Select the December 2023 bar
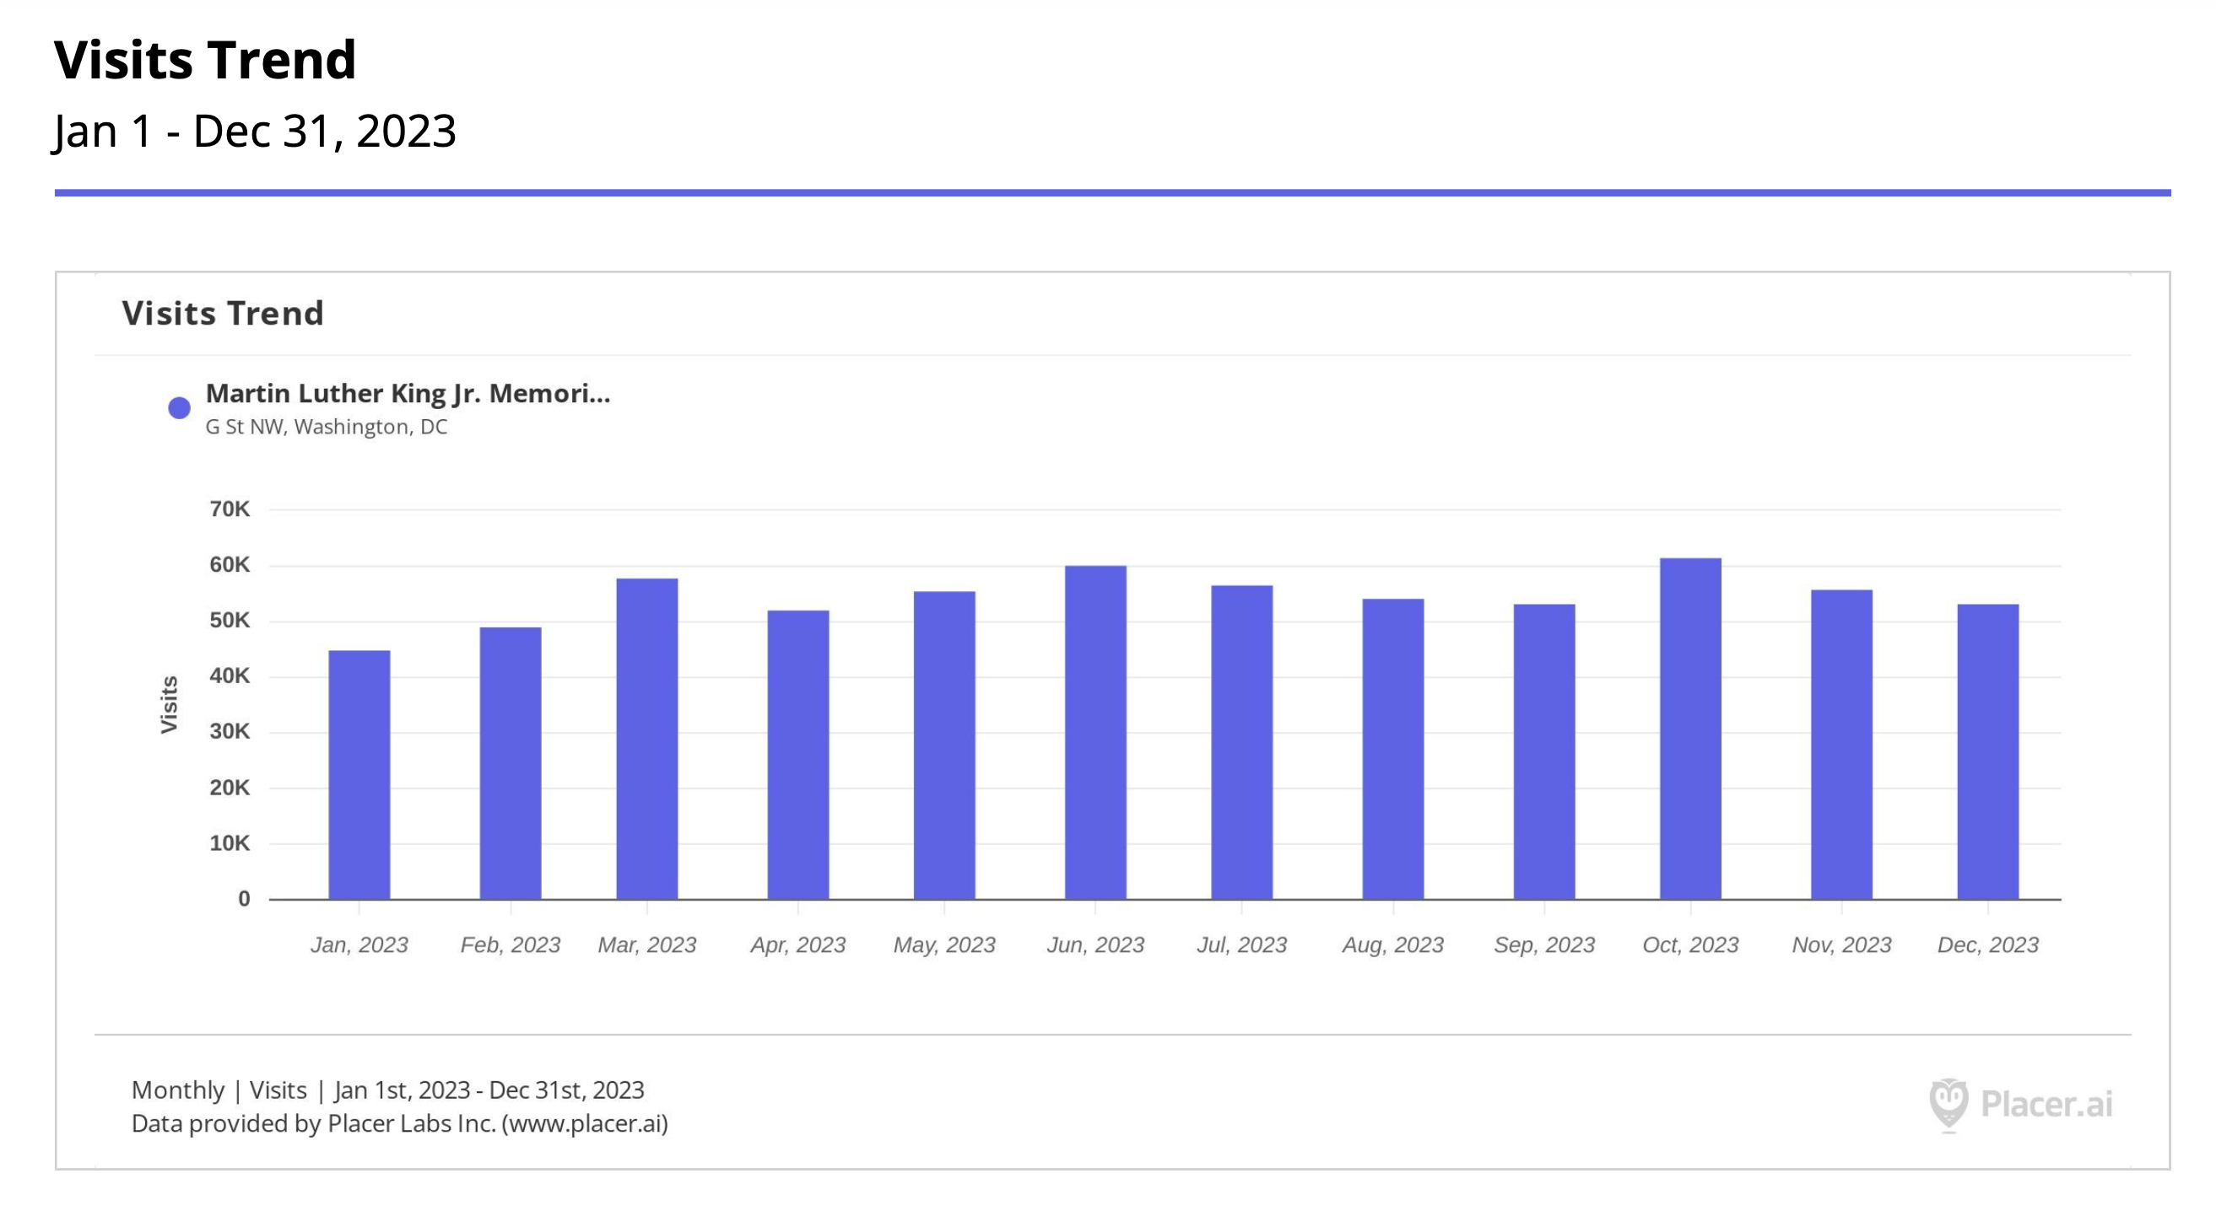Image resolution: width=2216 pixels, height=1211 pixels. click(x=1987, y=751)
